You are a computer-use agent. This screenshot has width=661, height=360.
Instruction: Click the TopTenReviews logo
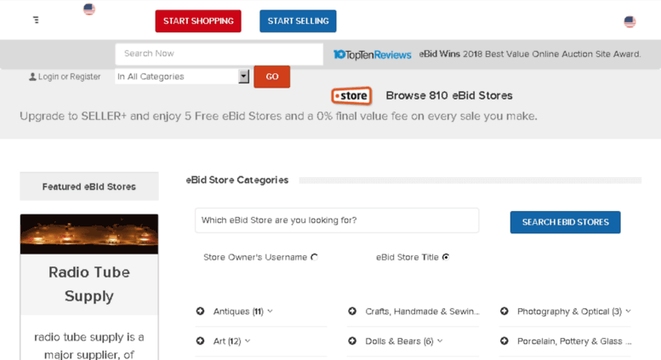[x=373, y=54]
